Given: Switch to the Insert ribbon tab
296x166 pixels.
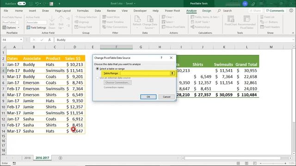Looking at the screenshot, I should pos(32,11).
